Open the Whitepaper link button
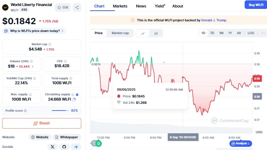Screen dimensions: 267x150 click(67, 137)
